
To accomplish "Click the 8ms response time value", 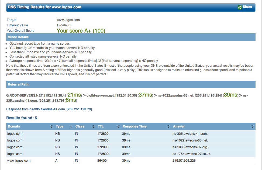I will [71, 100].
